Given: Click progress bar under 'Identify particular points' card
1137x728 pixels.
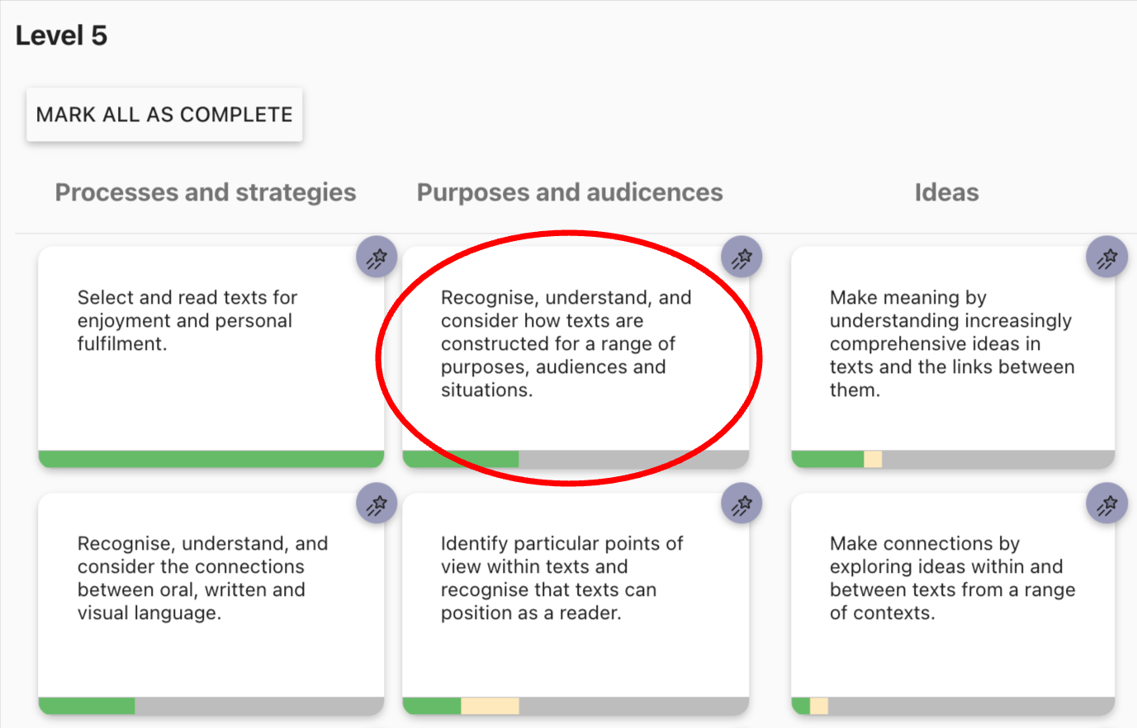Looking at the screenshot, I should [575, 706].
